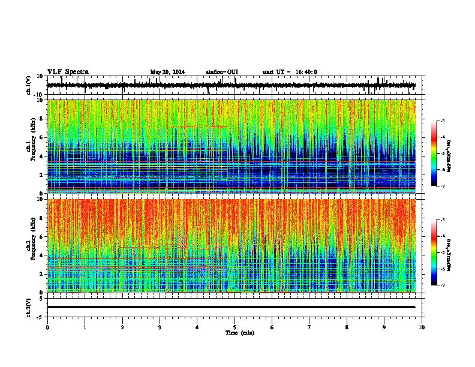Viewport: 475px width, 367px height.
Task: Click the "5" tick on Time axis
Action: coord(235,327)
